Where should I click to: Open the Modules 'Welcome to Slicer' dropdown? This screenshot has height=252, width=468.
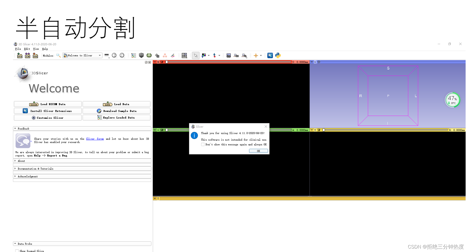point(82,56)
